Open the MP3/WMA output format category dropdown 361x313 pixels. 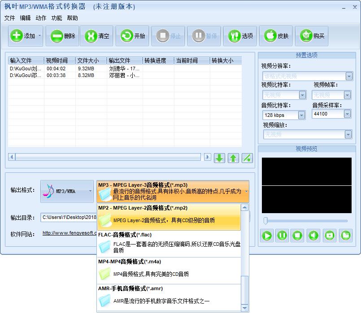(67, 191)
